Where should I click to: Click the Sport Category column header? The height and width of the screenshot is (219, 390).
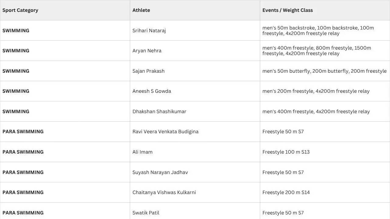65,10
